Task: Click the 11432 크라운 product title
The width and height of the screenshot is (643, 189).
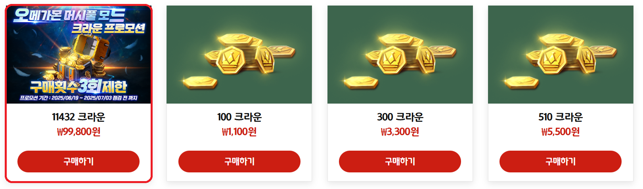Action: [x=78, y=117]
